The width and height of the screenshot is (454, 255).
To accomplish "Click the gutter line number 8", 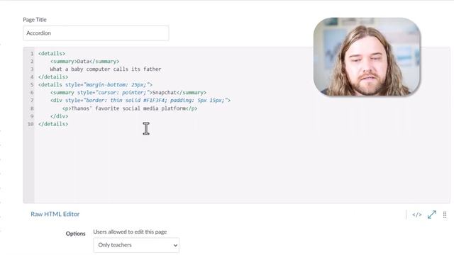I will pos(32,108).
